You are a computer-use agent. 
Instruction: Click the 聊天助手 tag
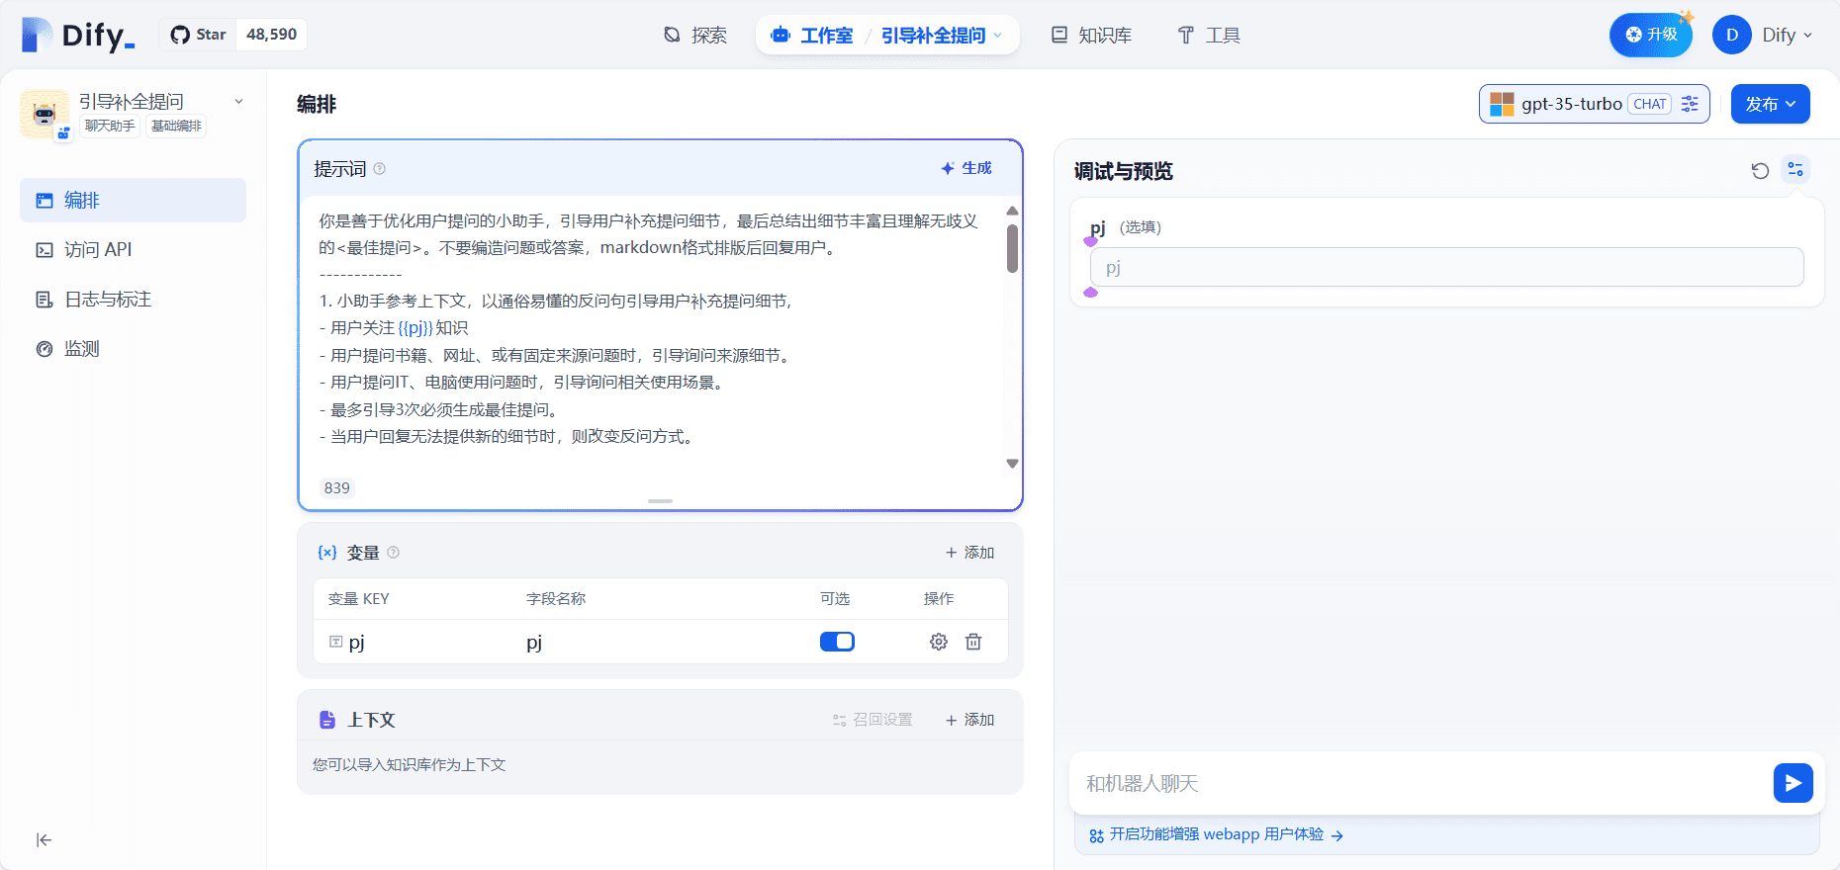(x=110, y=126)
